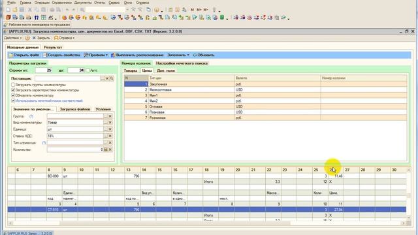The image size is (418, 235).
Task: Open selection ellipsis for Вид номенклатуры field
Action: tap(106, 123)
